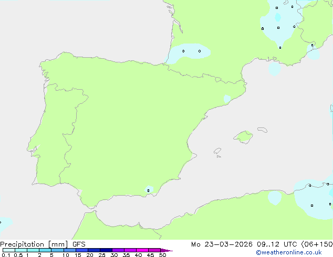Click the 10–15 mm legend color swatch
This screenshot has height=257, width=333.
[x=70, y=250]
